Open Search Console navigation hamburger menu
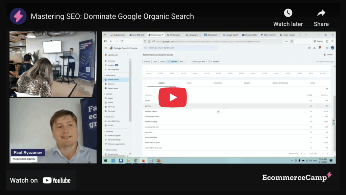Image resolution: width=346 pixels, height=195 pixels. pyautogui.click(x=106, y=48)
